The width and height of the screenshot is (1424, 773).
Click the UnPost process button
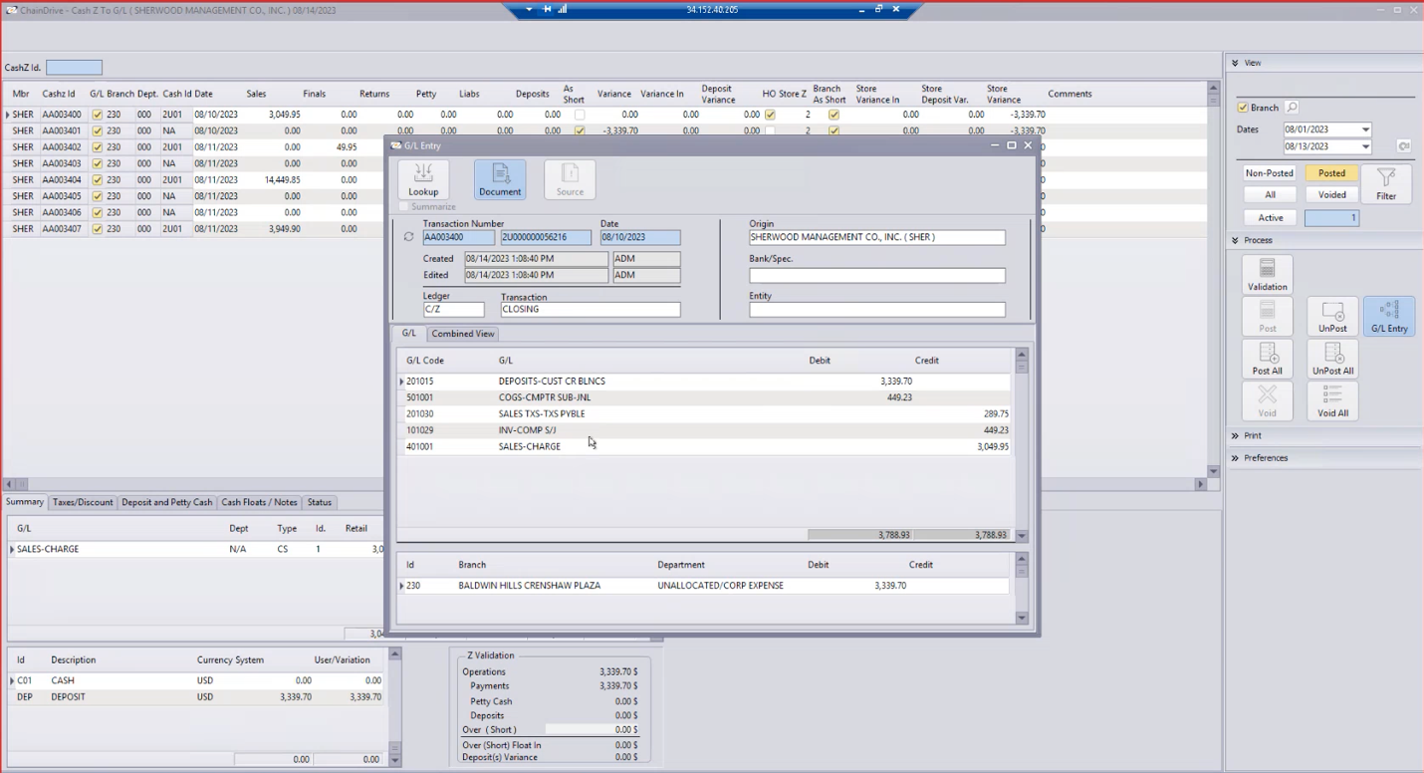tap(1332, 316)
